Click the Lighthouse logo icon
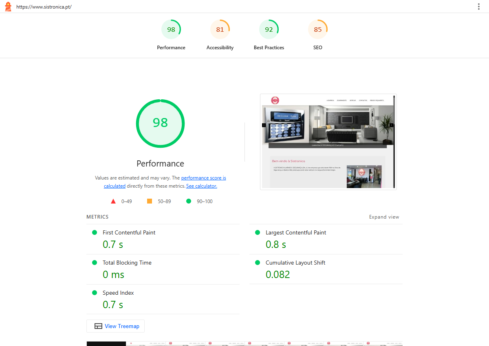Viewport: 489px width, 346px height. click(8, 7)
